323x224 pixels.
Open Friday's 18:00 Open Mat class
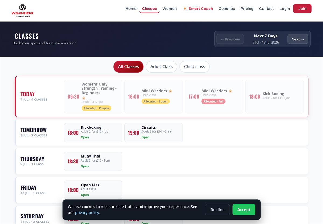tap(93, 190)
